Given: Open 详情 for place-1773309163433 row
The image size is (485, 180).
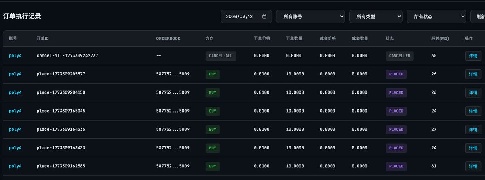Looking at the screenshot, I should (473, 148).
